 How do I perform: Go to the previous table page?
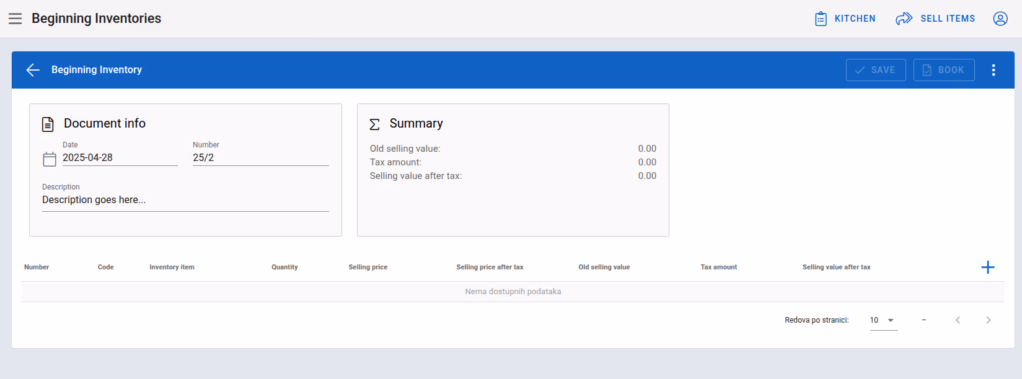pos(958,320)
